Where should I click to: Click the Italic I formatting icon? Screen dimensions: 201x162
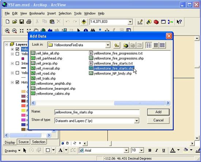[x=156, y=150]
